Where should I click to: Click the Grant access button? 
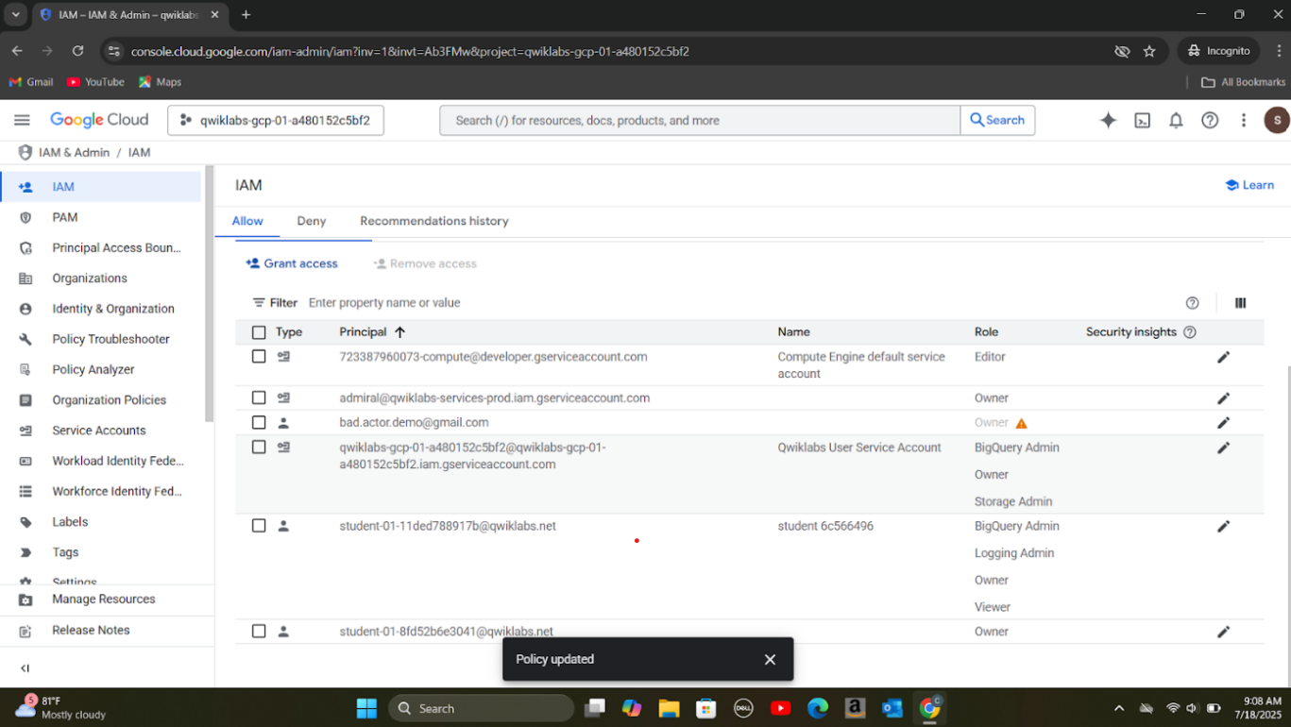(x=292, y=263)
